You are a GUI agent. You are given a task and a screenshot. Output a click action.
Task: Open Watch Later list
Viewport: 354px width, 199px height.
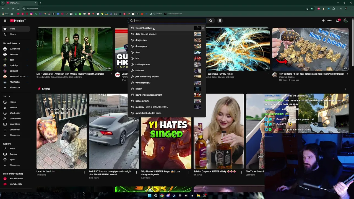[x=16, y=113]
